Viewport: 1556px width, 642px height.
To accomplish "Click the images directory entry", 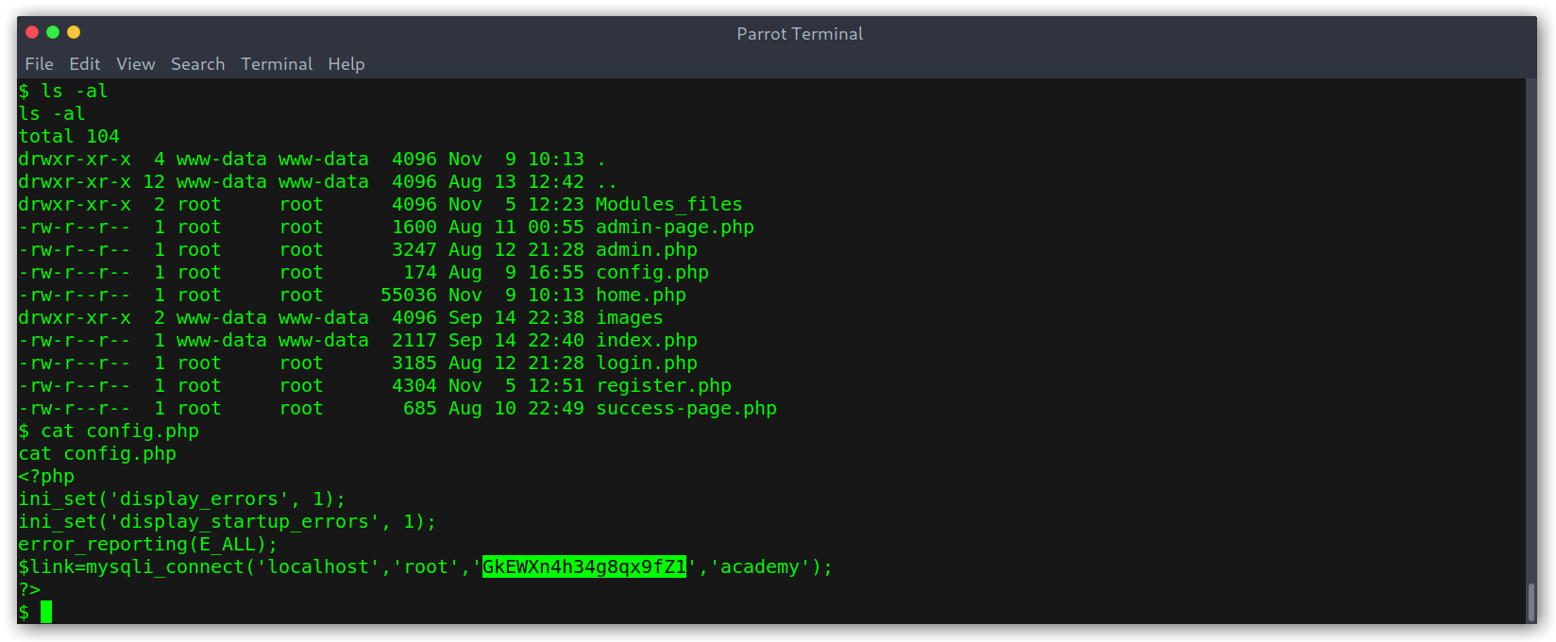I will (x=630, y=318).
